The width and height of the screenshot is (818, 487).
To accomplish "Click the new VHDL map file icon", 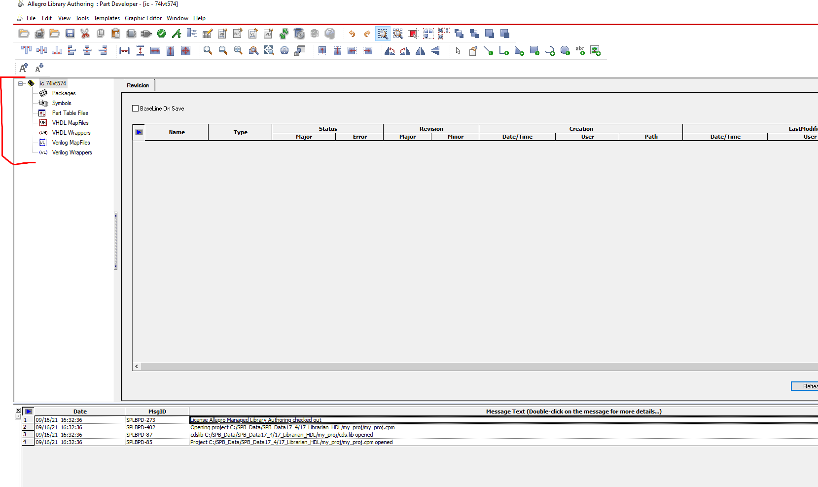I will (223, 34).
